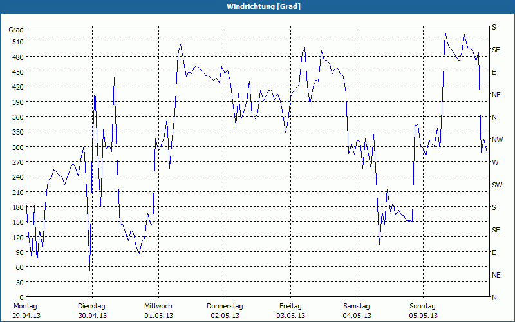The height and width of the screenshot is (322, 515).
Task: Click the 0 degree axis label
Action: click(22, 298)
